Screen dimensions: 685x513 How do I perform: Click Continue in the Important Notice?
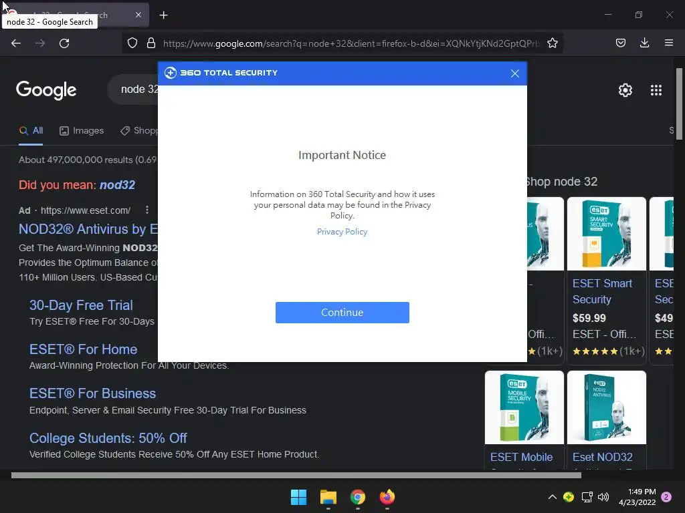(x=342, y=313)
